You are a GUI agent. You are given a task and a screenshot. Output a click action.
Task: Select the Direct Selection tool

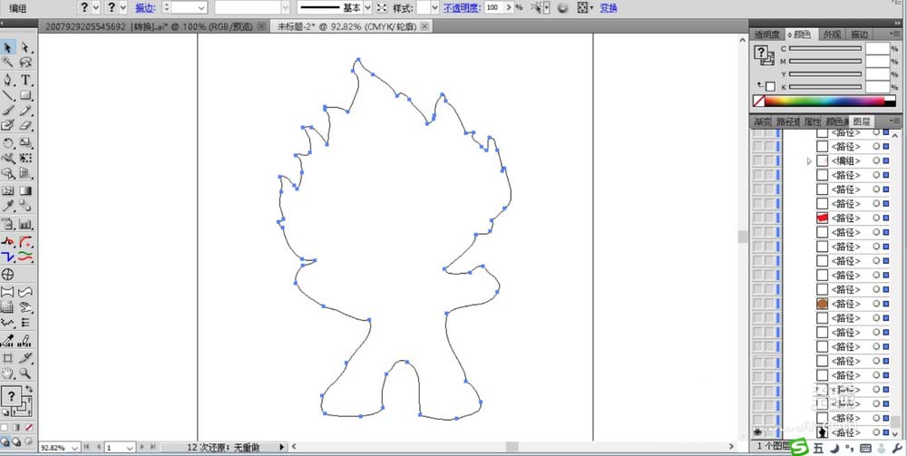click(x=25, y=47)
